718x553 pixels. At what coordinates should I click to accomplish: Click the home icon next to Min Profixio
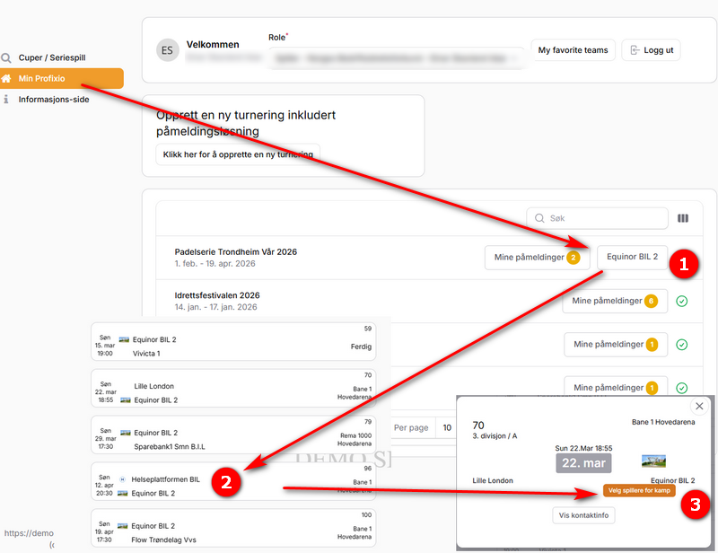(x=6, y=78)
